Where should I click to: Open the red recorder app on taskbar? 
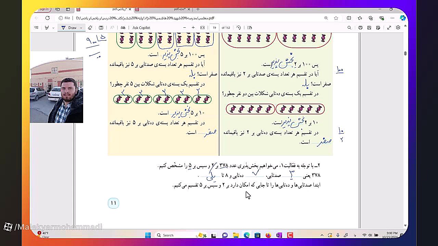pyautogui.click(x=290, y=235)
